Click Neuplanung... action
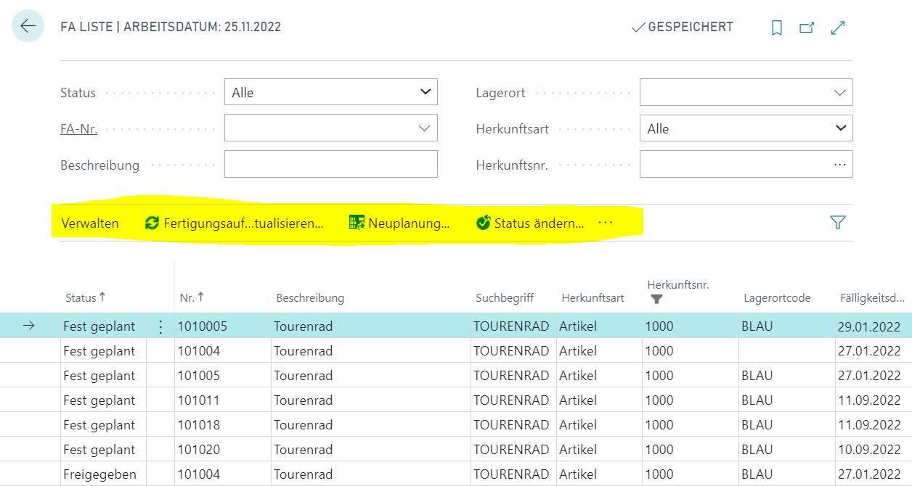The image size is (912, 486). click(400, 223)
